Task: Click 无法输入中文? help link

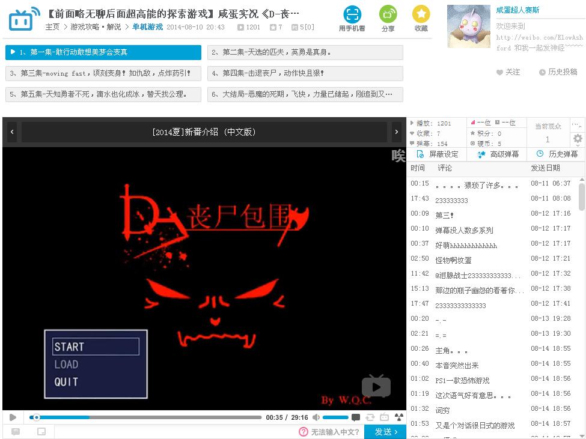Action: 335,432
